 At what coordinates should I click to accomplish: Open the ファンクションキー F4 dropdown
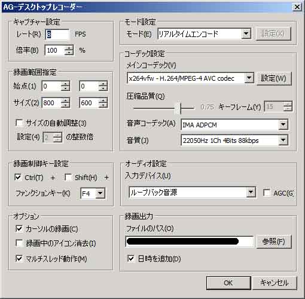[100, 193]
